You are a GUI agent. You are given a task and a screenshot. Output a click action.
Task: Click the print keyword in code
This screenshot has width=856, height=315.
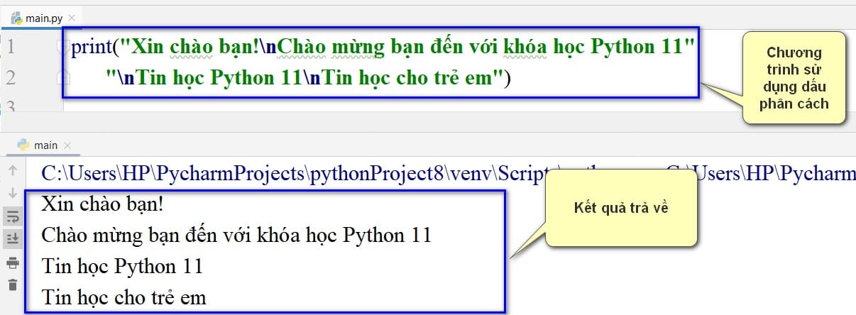[x=92, y=48]
